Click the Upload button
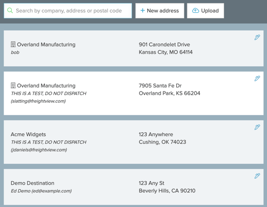This screenshot has width=267, height=207. (x=205, y=11)
